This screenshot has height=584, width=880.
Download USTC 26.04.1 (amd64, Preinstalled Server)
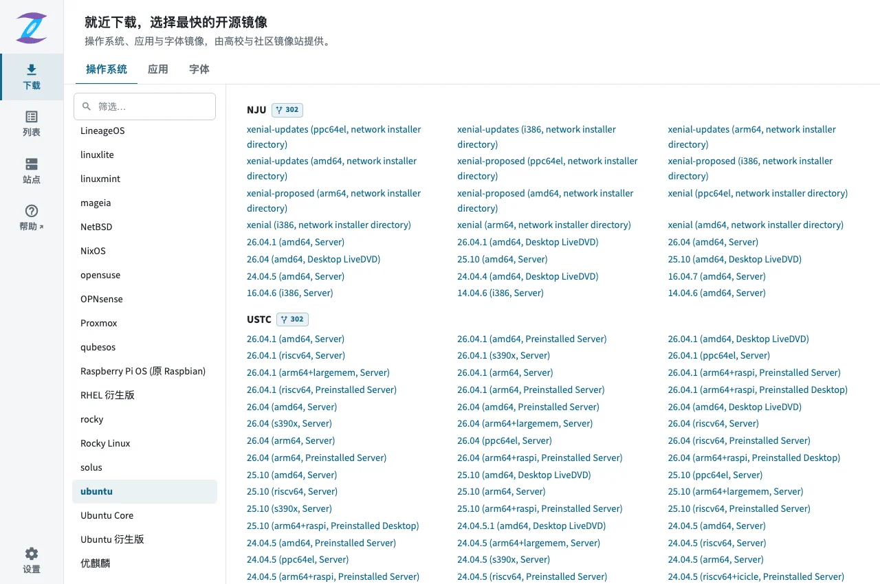click(532, 339)
